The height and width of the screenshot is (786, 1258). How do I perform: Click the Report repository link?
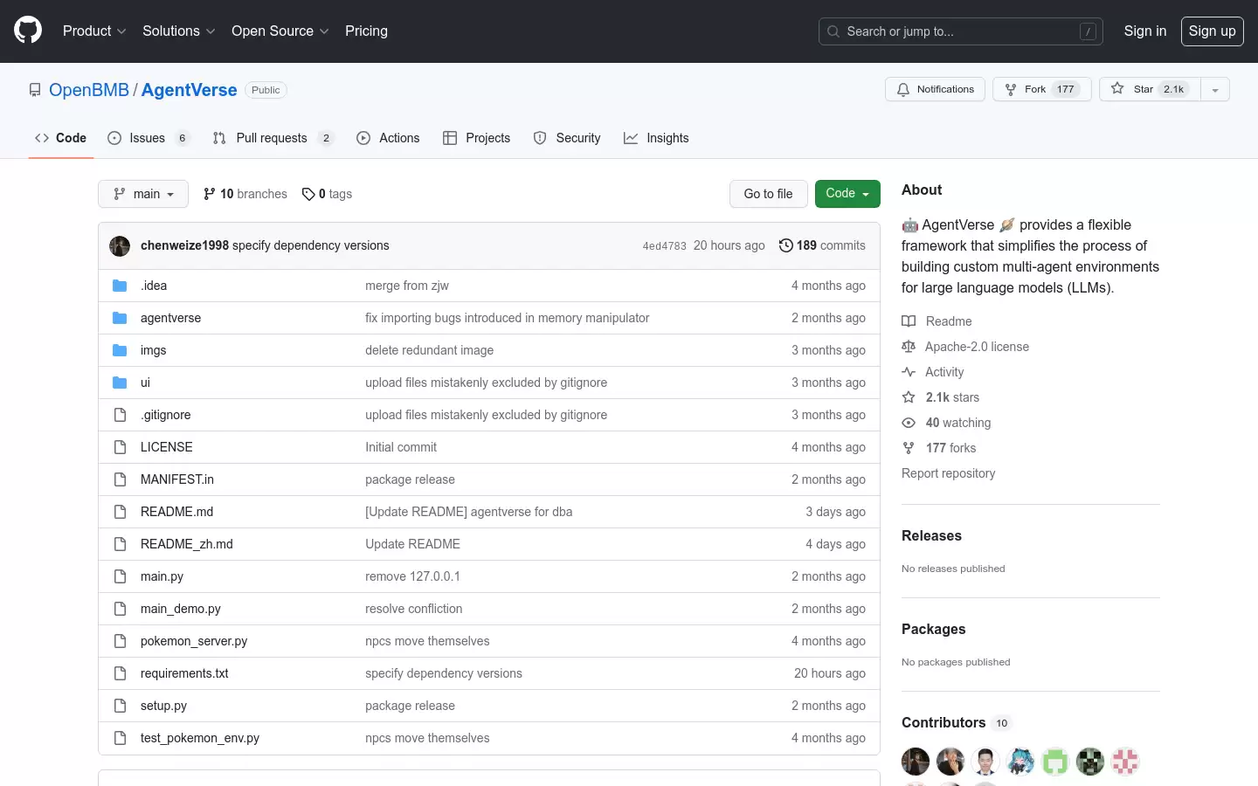point(949,473)
